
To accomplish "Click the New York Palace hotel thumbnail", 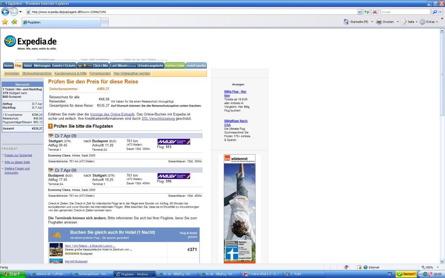I will click(56, 250).
